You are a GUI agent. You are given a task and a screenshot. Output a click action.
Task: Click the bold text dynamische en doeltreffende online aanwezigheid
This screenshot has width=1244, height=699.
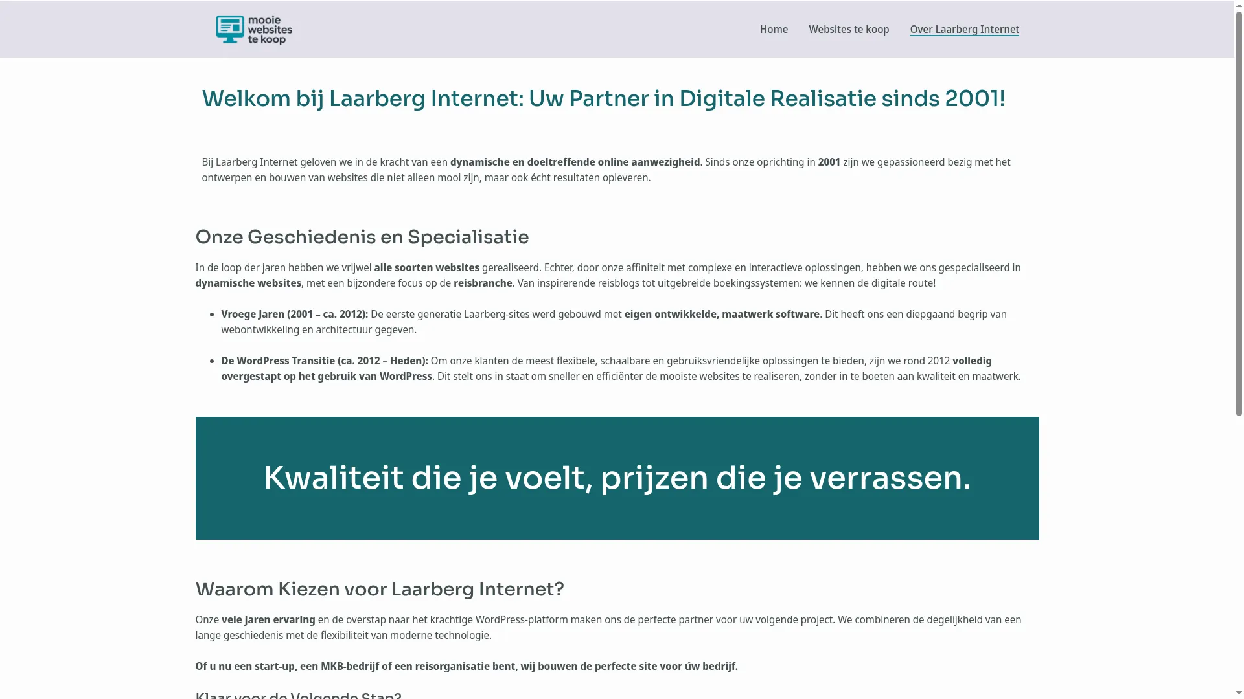point(575,162)
